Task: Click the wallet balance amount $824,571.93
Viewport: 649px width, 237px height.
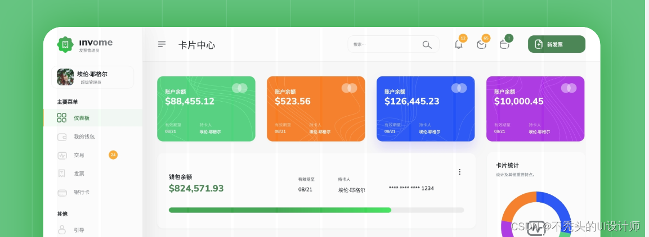Action: point(196,189)
